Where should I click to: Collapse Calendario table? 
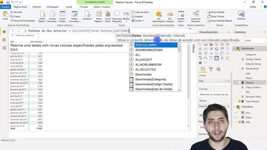click(x=234, y=107)
